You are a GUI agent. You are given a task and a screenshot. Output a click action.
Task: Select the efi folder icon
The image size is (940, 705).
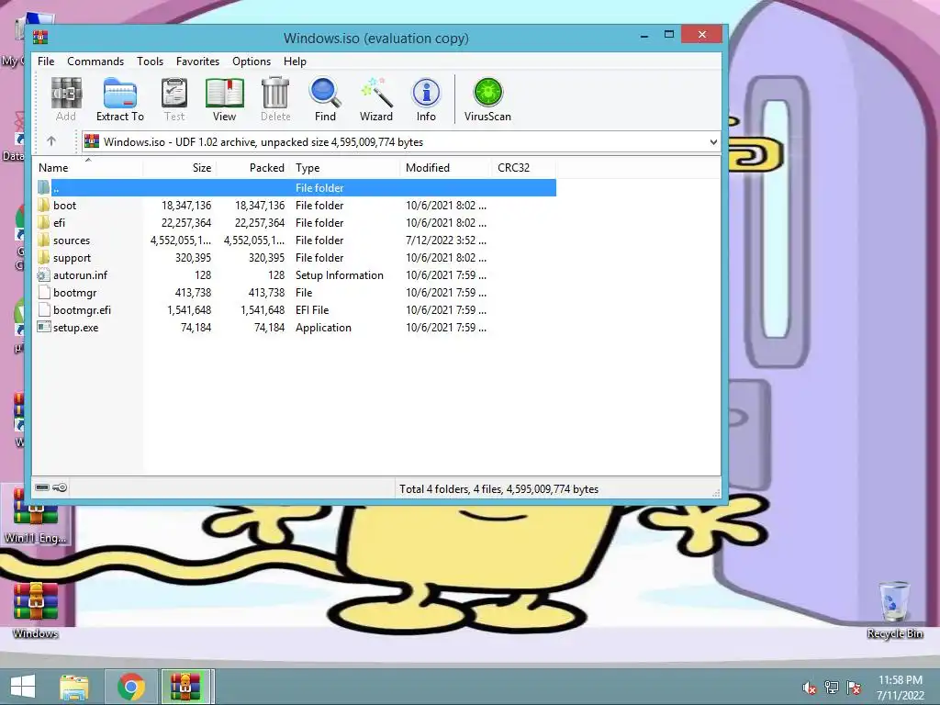[43, 222]
